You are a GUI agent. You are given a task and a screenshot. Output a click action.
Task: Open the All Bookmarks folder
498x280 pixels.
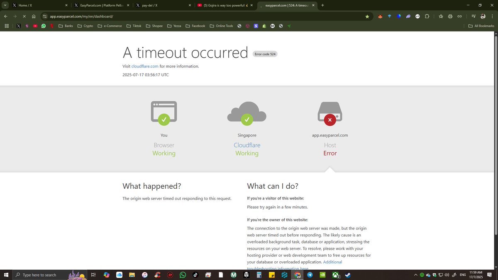(x=481, y=26)
